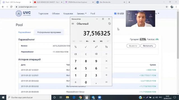Image resolution: width=179 pixels, height=100 pixels.
Task: Click the Вывести button
Action: point(133,46)
